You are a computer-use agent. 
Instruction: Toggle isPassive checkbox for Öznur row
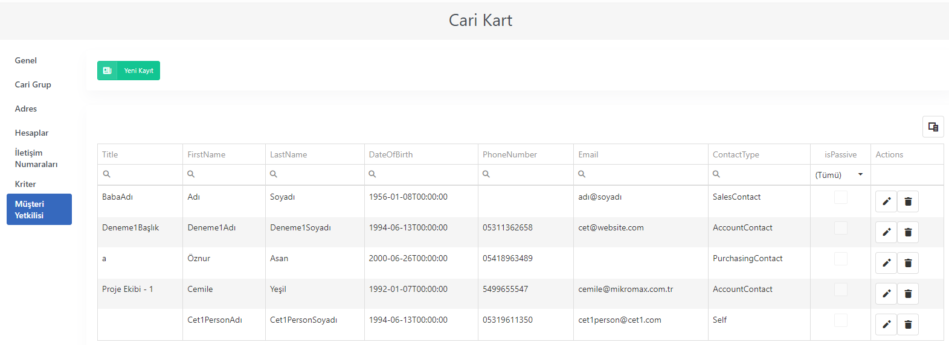pos(841,259)
